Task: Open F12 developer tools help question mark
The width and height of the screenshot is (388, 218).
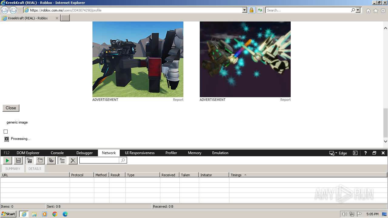Action: [x=366, y=153]
